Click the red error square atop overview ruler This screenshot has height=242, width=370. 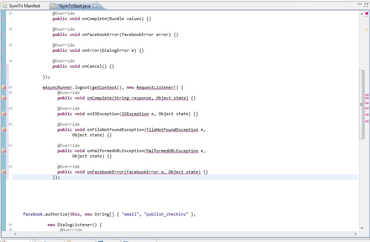[x=367, y=13]
